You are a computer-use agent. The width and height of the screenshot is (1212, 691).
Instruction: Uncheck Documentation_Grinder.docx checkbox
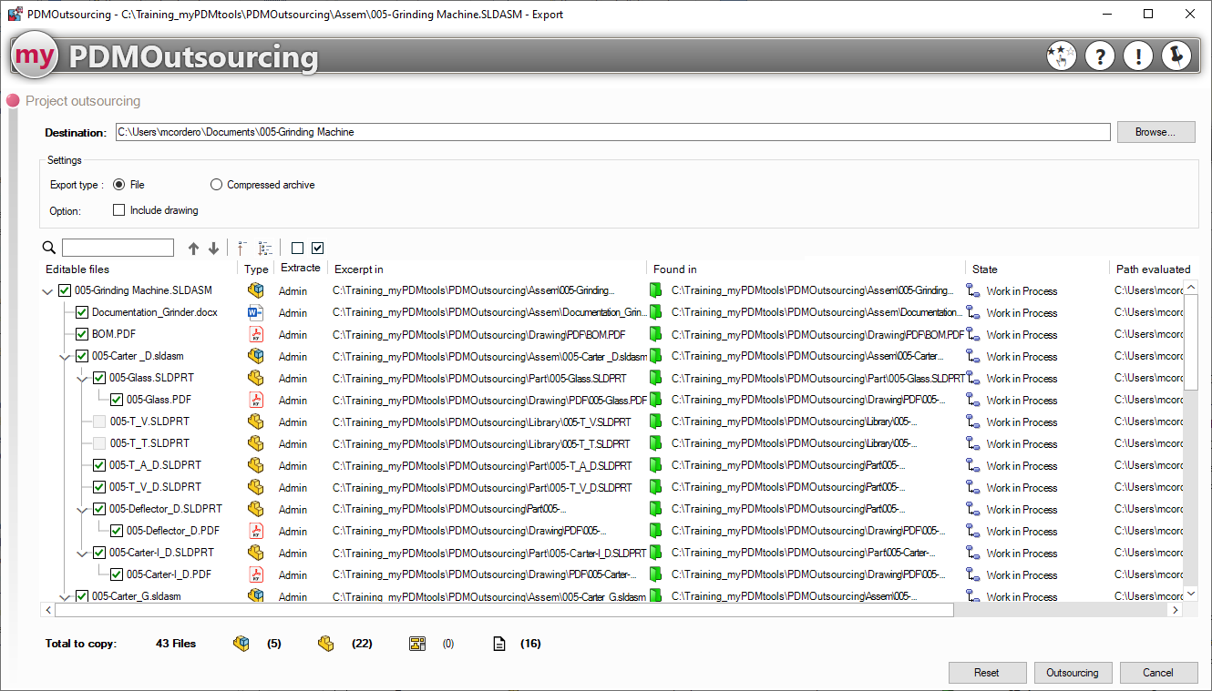82,312
